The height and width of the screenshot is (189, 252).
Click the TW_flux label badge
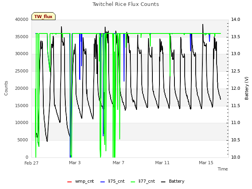pos(43,16)
